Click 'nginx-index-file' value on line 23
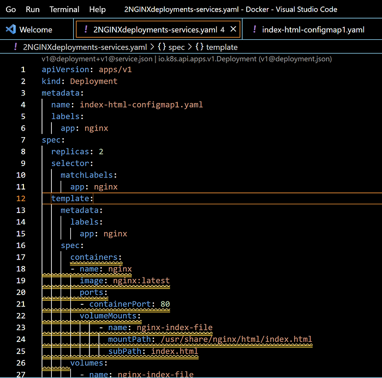The image size is (382, 378). coord(175,327)
